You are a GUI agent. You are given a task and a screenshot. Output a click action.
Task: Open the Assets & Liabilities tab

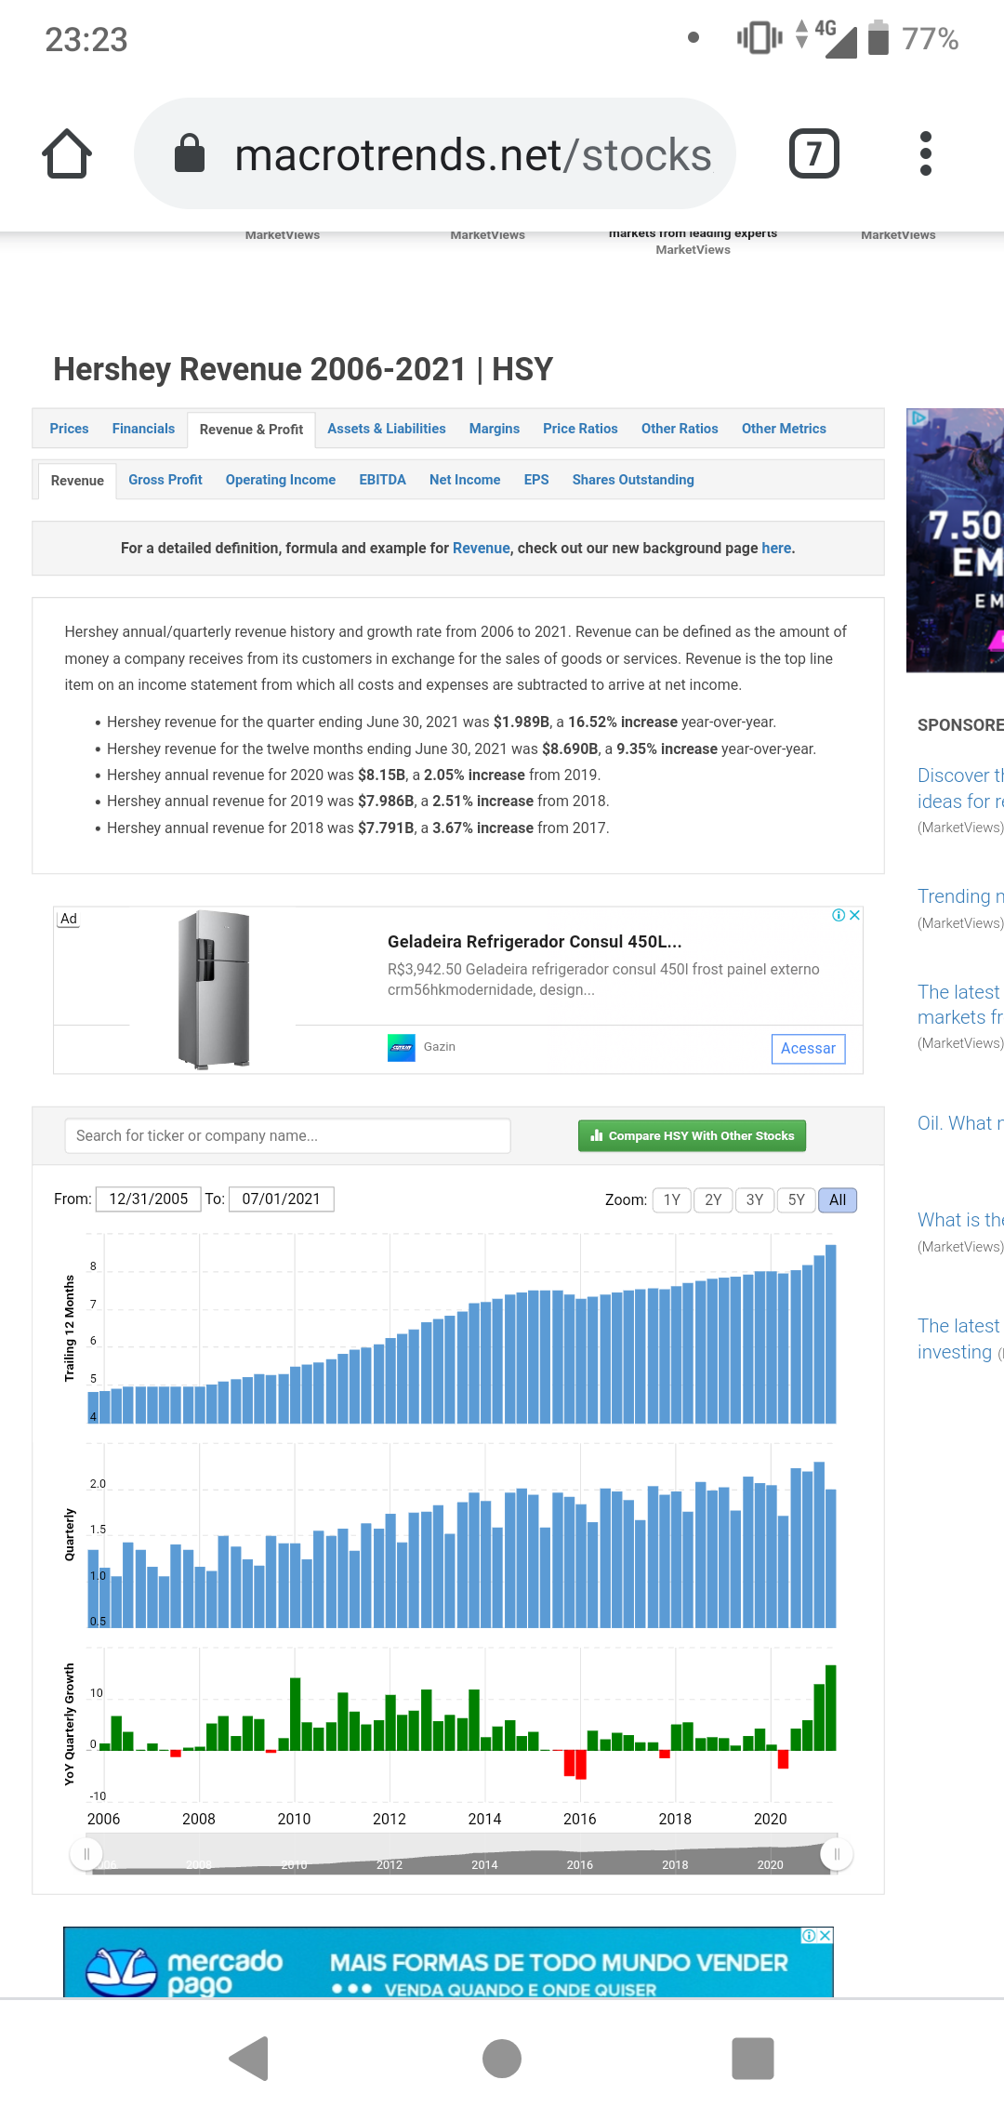[386, 429]
